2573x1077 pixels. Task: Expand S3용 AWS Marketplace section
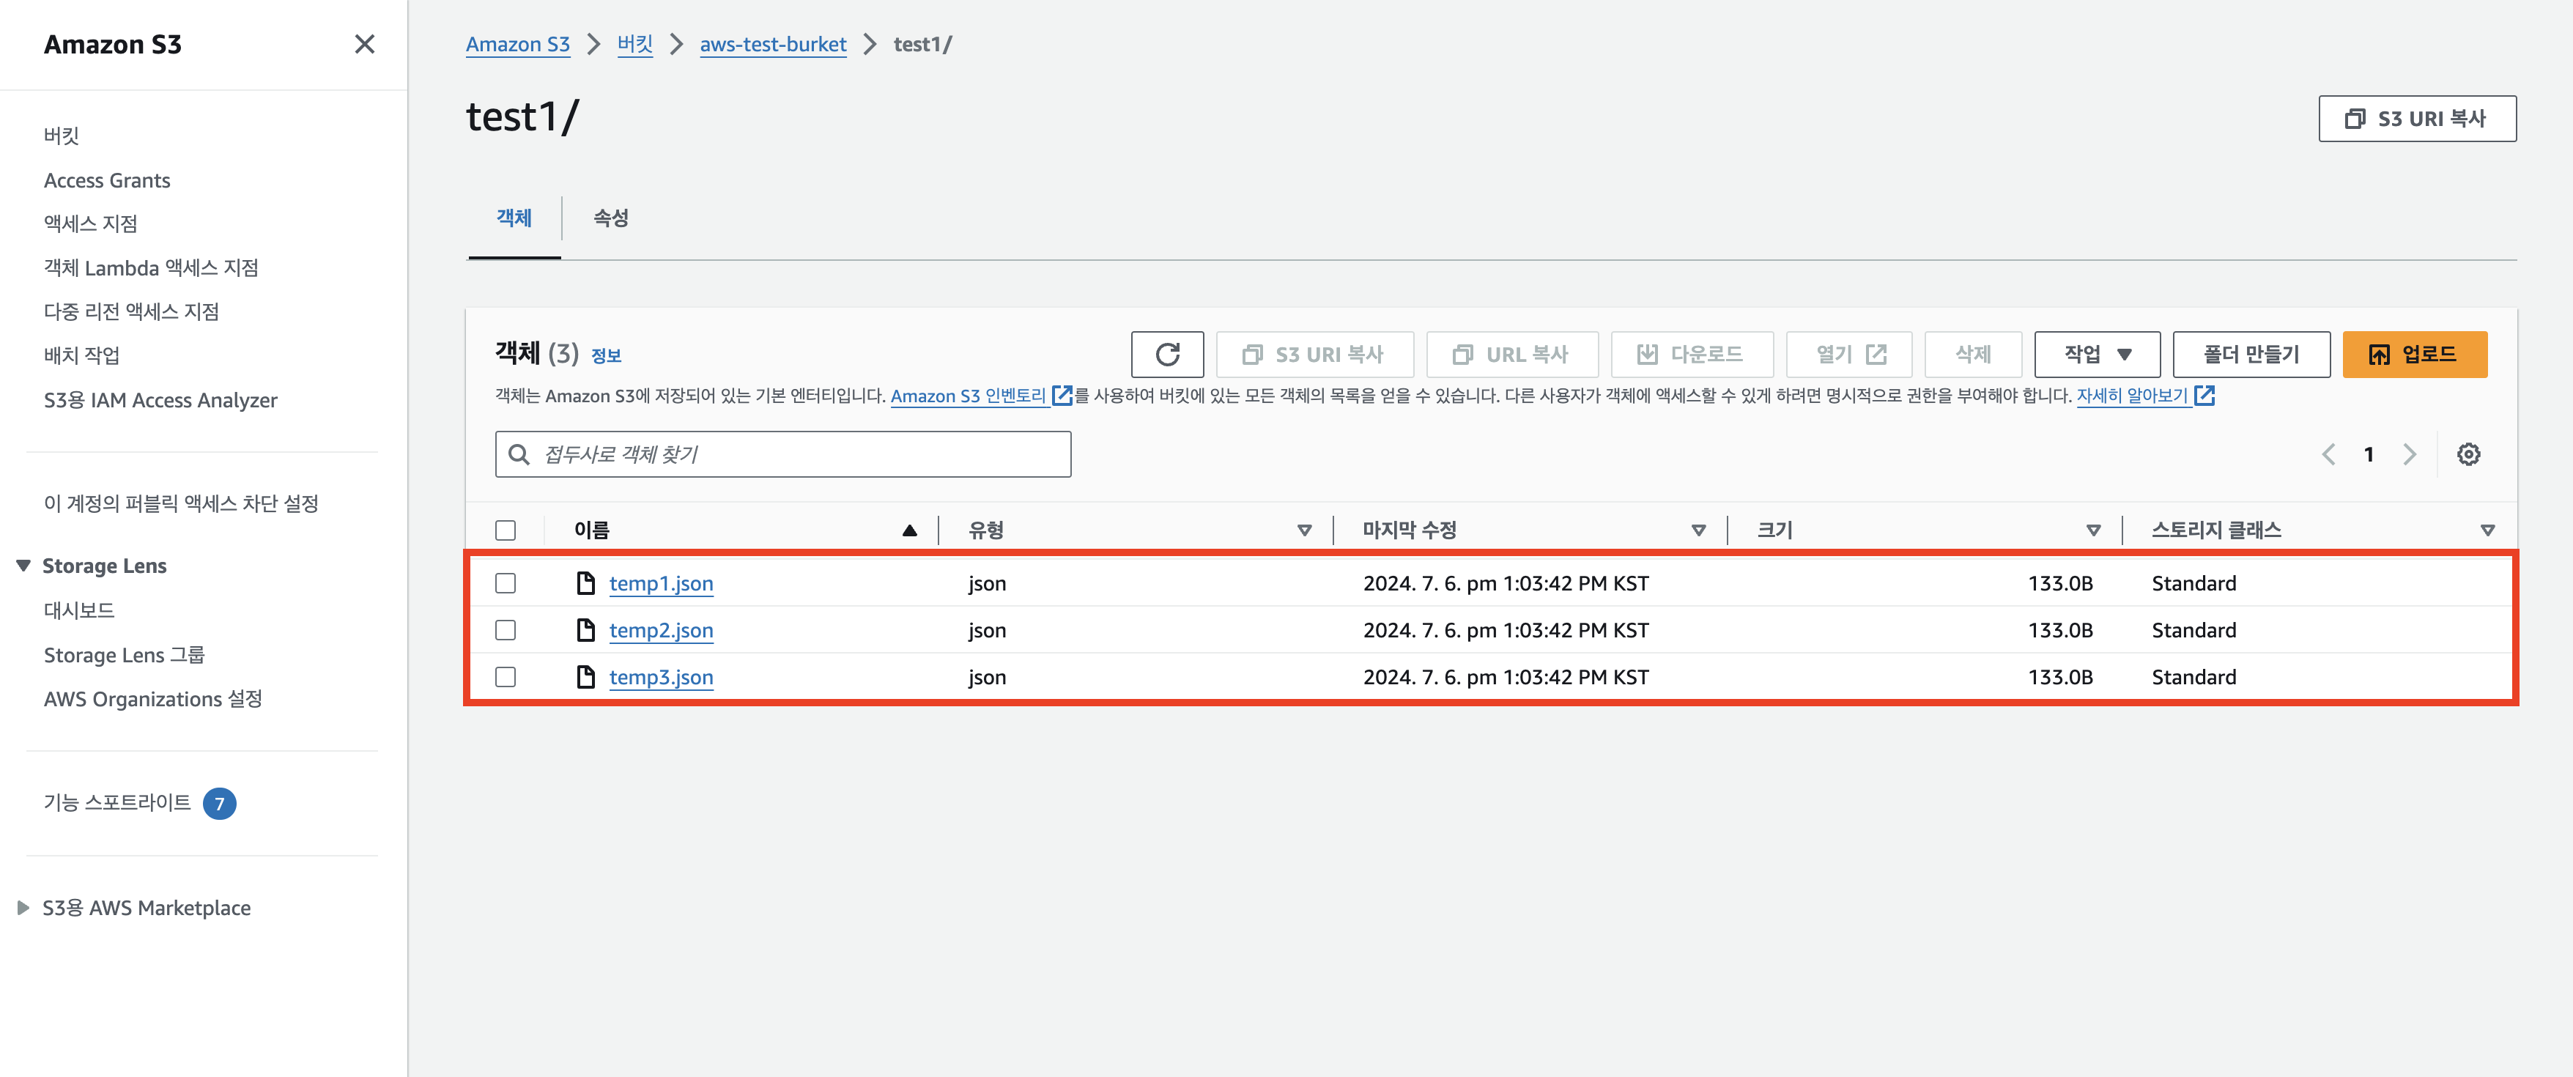[23, 908]
